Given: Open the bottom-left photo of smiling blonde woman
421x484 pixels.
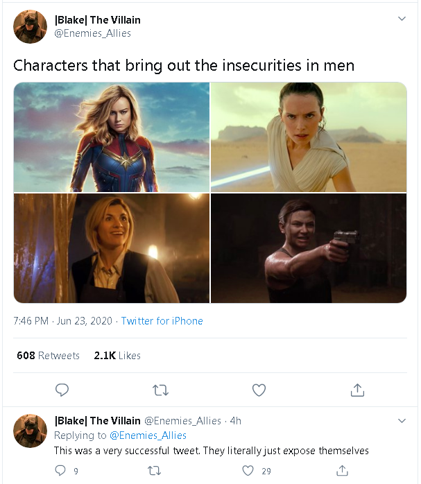Looking at the screenshot, I should (x=112, y=248).
